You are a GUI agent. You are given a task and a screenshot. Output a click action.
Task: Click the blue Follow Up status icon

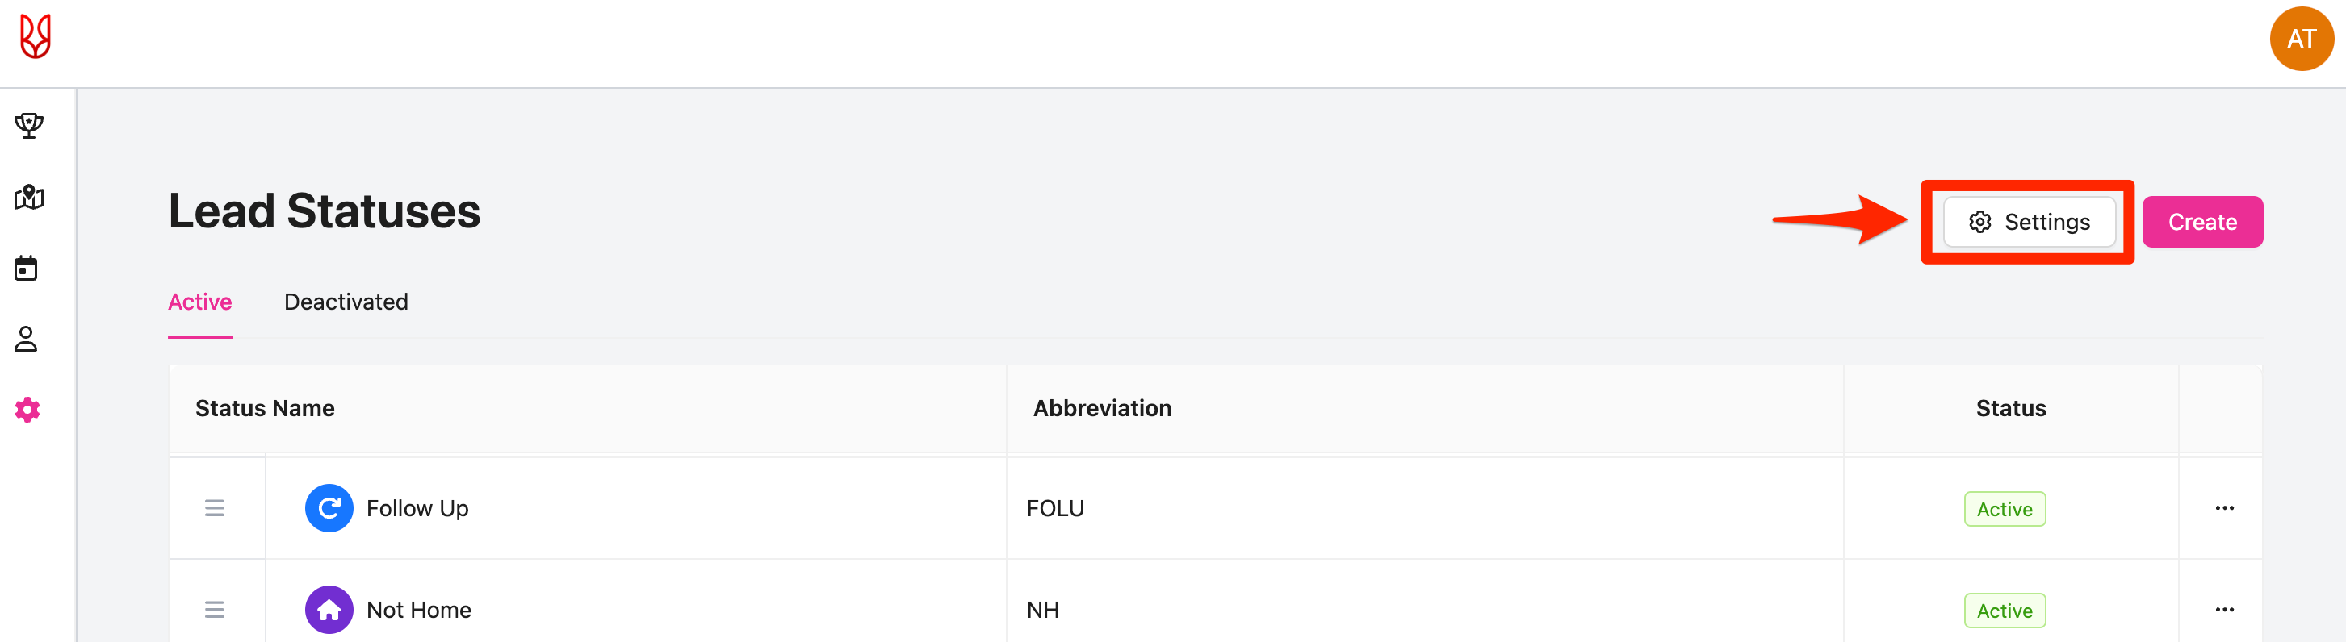click(x=329, y=508)
